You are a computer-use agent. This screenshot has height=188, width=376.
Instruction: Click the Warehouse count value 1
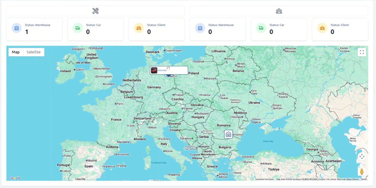tap(27, 32)
